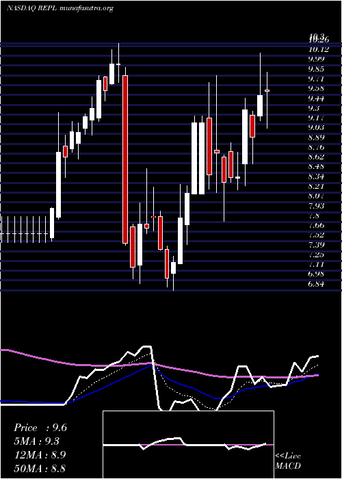Click the <<Live MACD label
Image resolution: width=342 pixels, height=479 pixels.
[x=288, y=461]
